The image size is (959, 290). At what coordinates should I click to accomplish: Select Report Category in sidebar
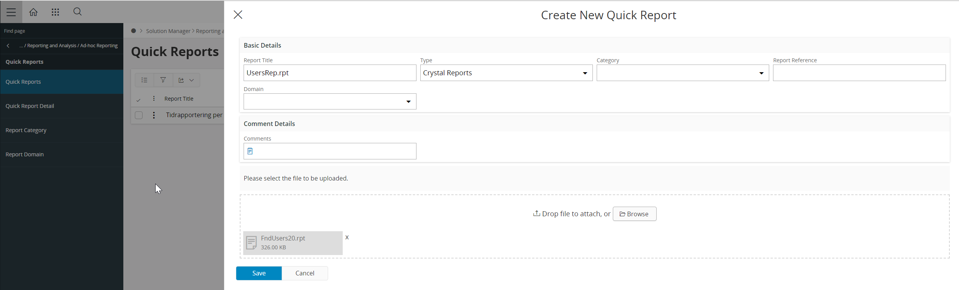coord(26,130)
